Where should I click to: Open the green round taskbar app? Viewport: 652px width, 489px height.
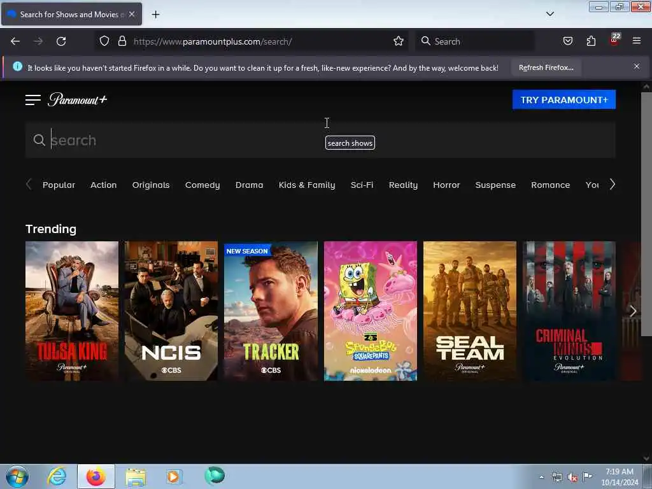tap(215, 476)
